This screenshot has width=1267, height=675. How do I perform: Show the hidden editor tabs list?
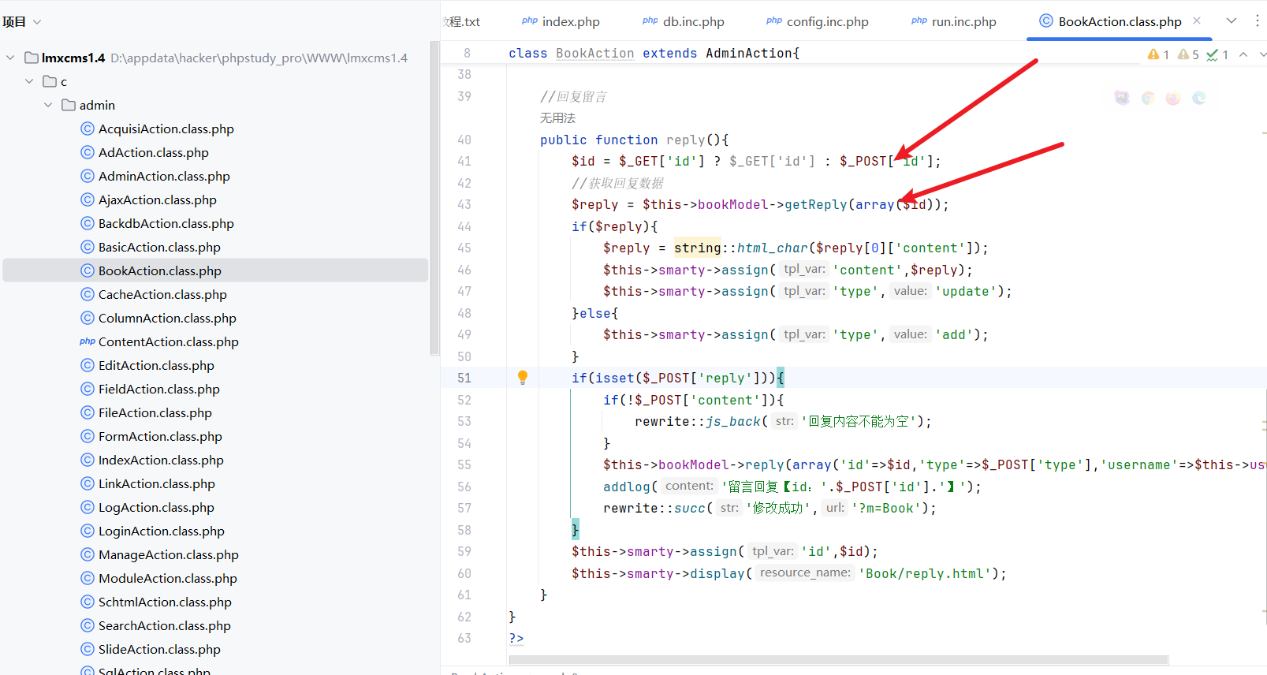[1232, 21]
